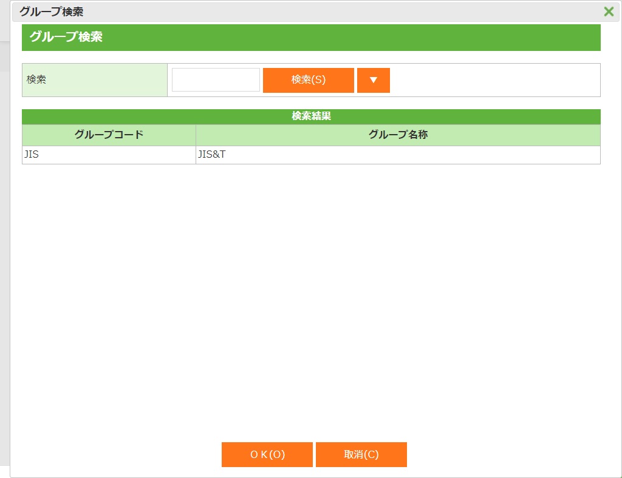Click the green グループ検索 heading banner

point(311,37)
